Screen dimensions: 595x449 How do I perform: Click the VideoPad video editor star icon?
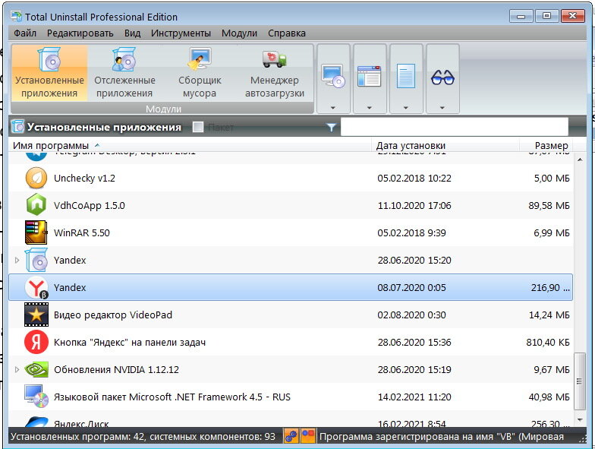(x=36, y=315)
